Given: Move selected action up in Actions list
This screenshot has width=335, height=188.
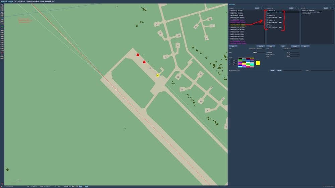Looking at the screenshot, I should tap(330, 8).
